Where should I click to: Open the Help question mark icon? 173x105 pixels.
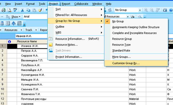pyautogui.click(x=171, y=10)
